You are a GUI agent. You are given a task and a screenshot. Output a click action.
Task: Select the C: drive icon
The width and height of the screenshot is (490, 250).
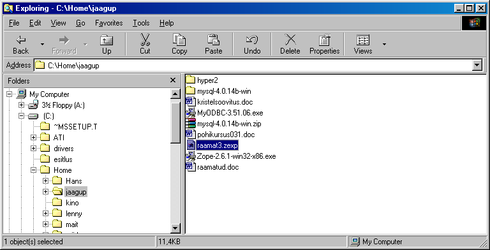(x=33, y=116)
